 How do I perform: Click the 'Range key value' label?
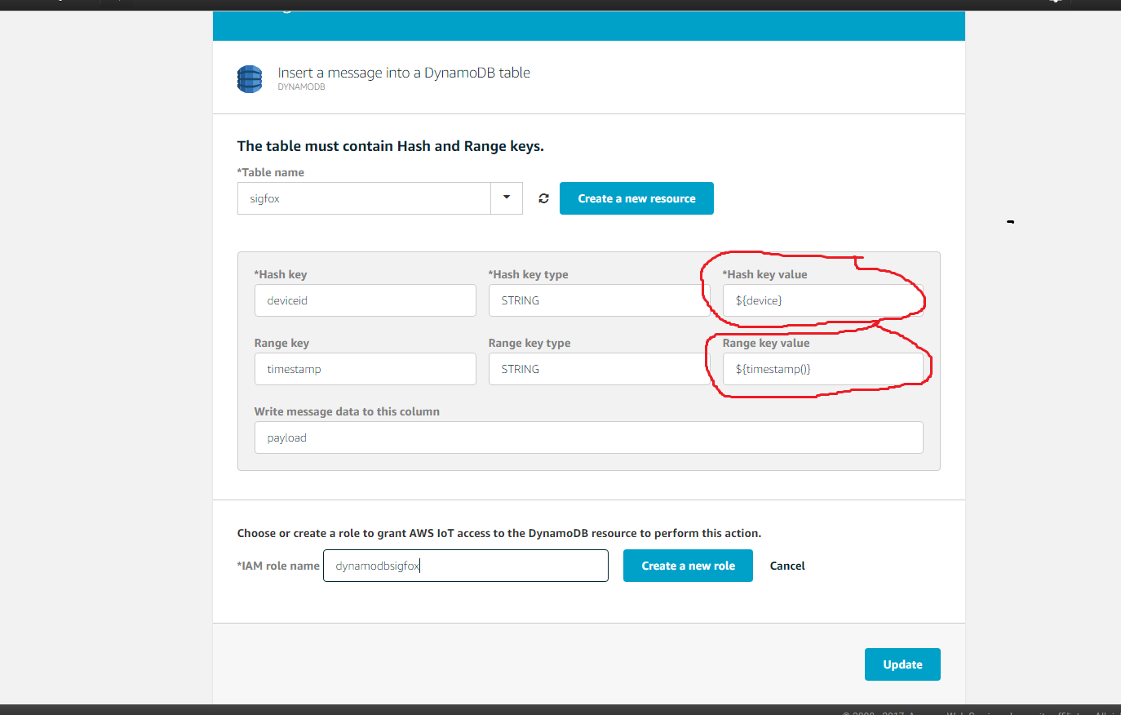coord(765,343)
